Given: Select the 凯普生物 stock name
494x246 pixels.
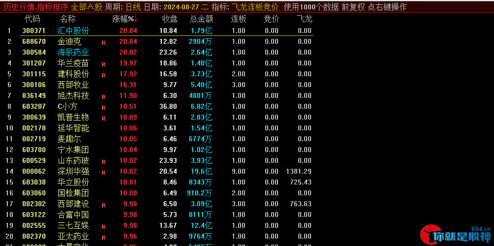Looking at the screenshot, I should click(x=73, y=117).
